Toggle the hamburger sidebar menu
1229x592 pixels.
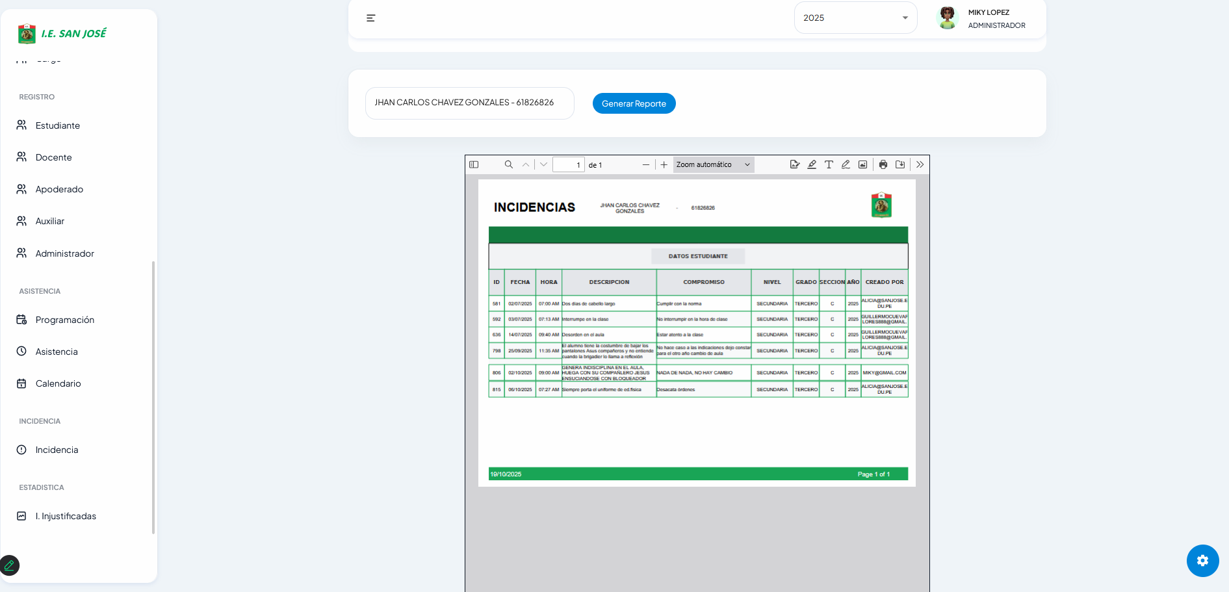[x=370, y=18]
